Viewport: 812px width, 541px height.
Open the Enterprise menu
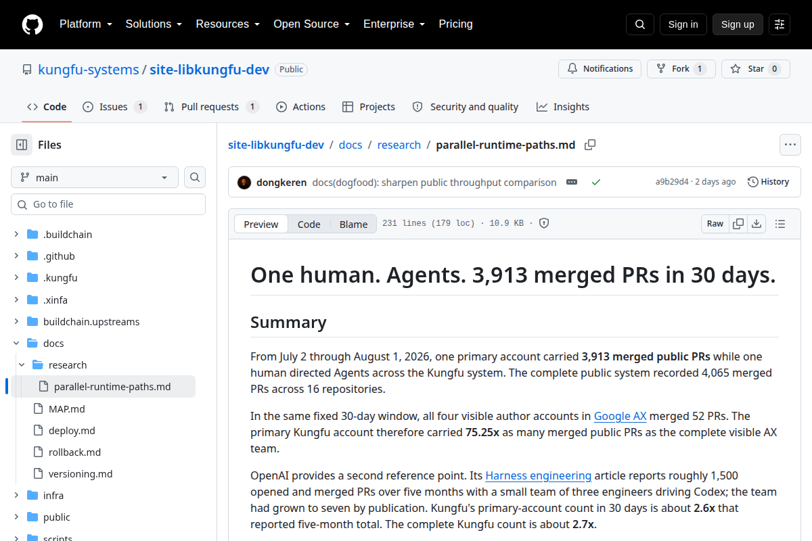(x=394, y=24)
